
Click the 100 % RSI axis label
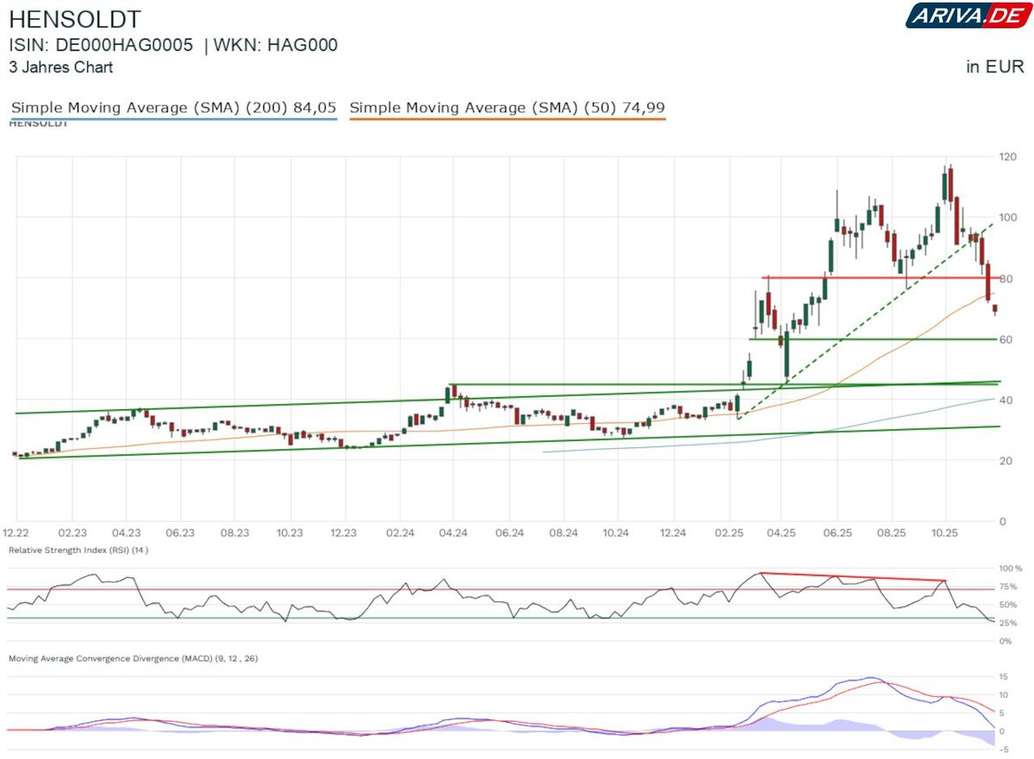click(1012, 569)
